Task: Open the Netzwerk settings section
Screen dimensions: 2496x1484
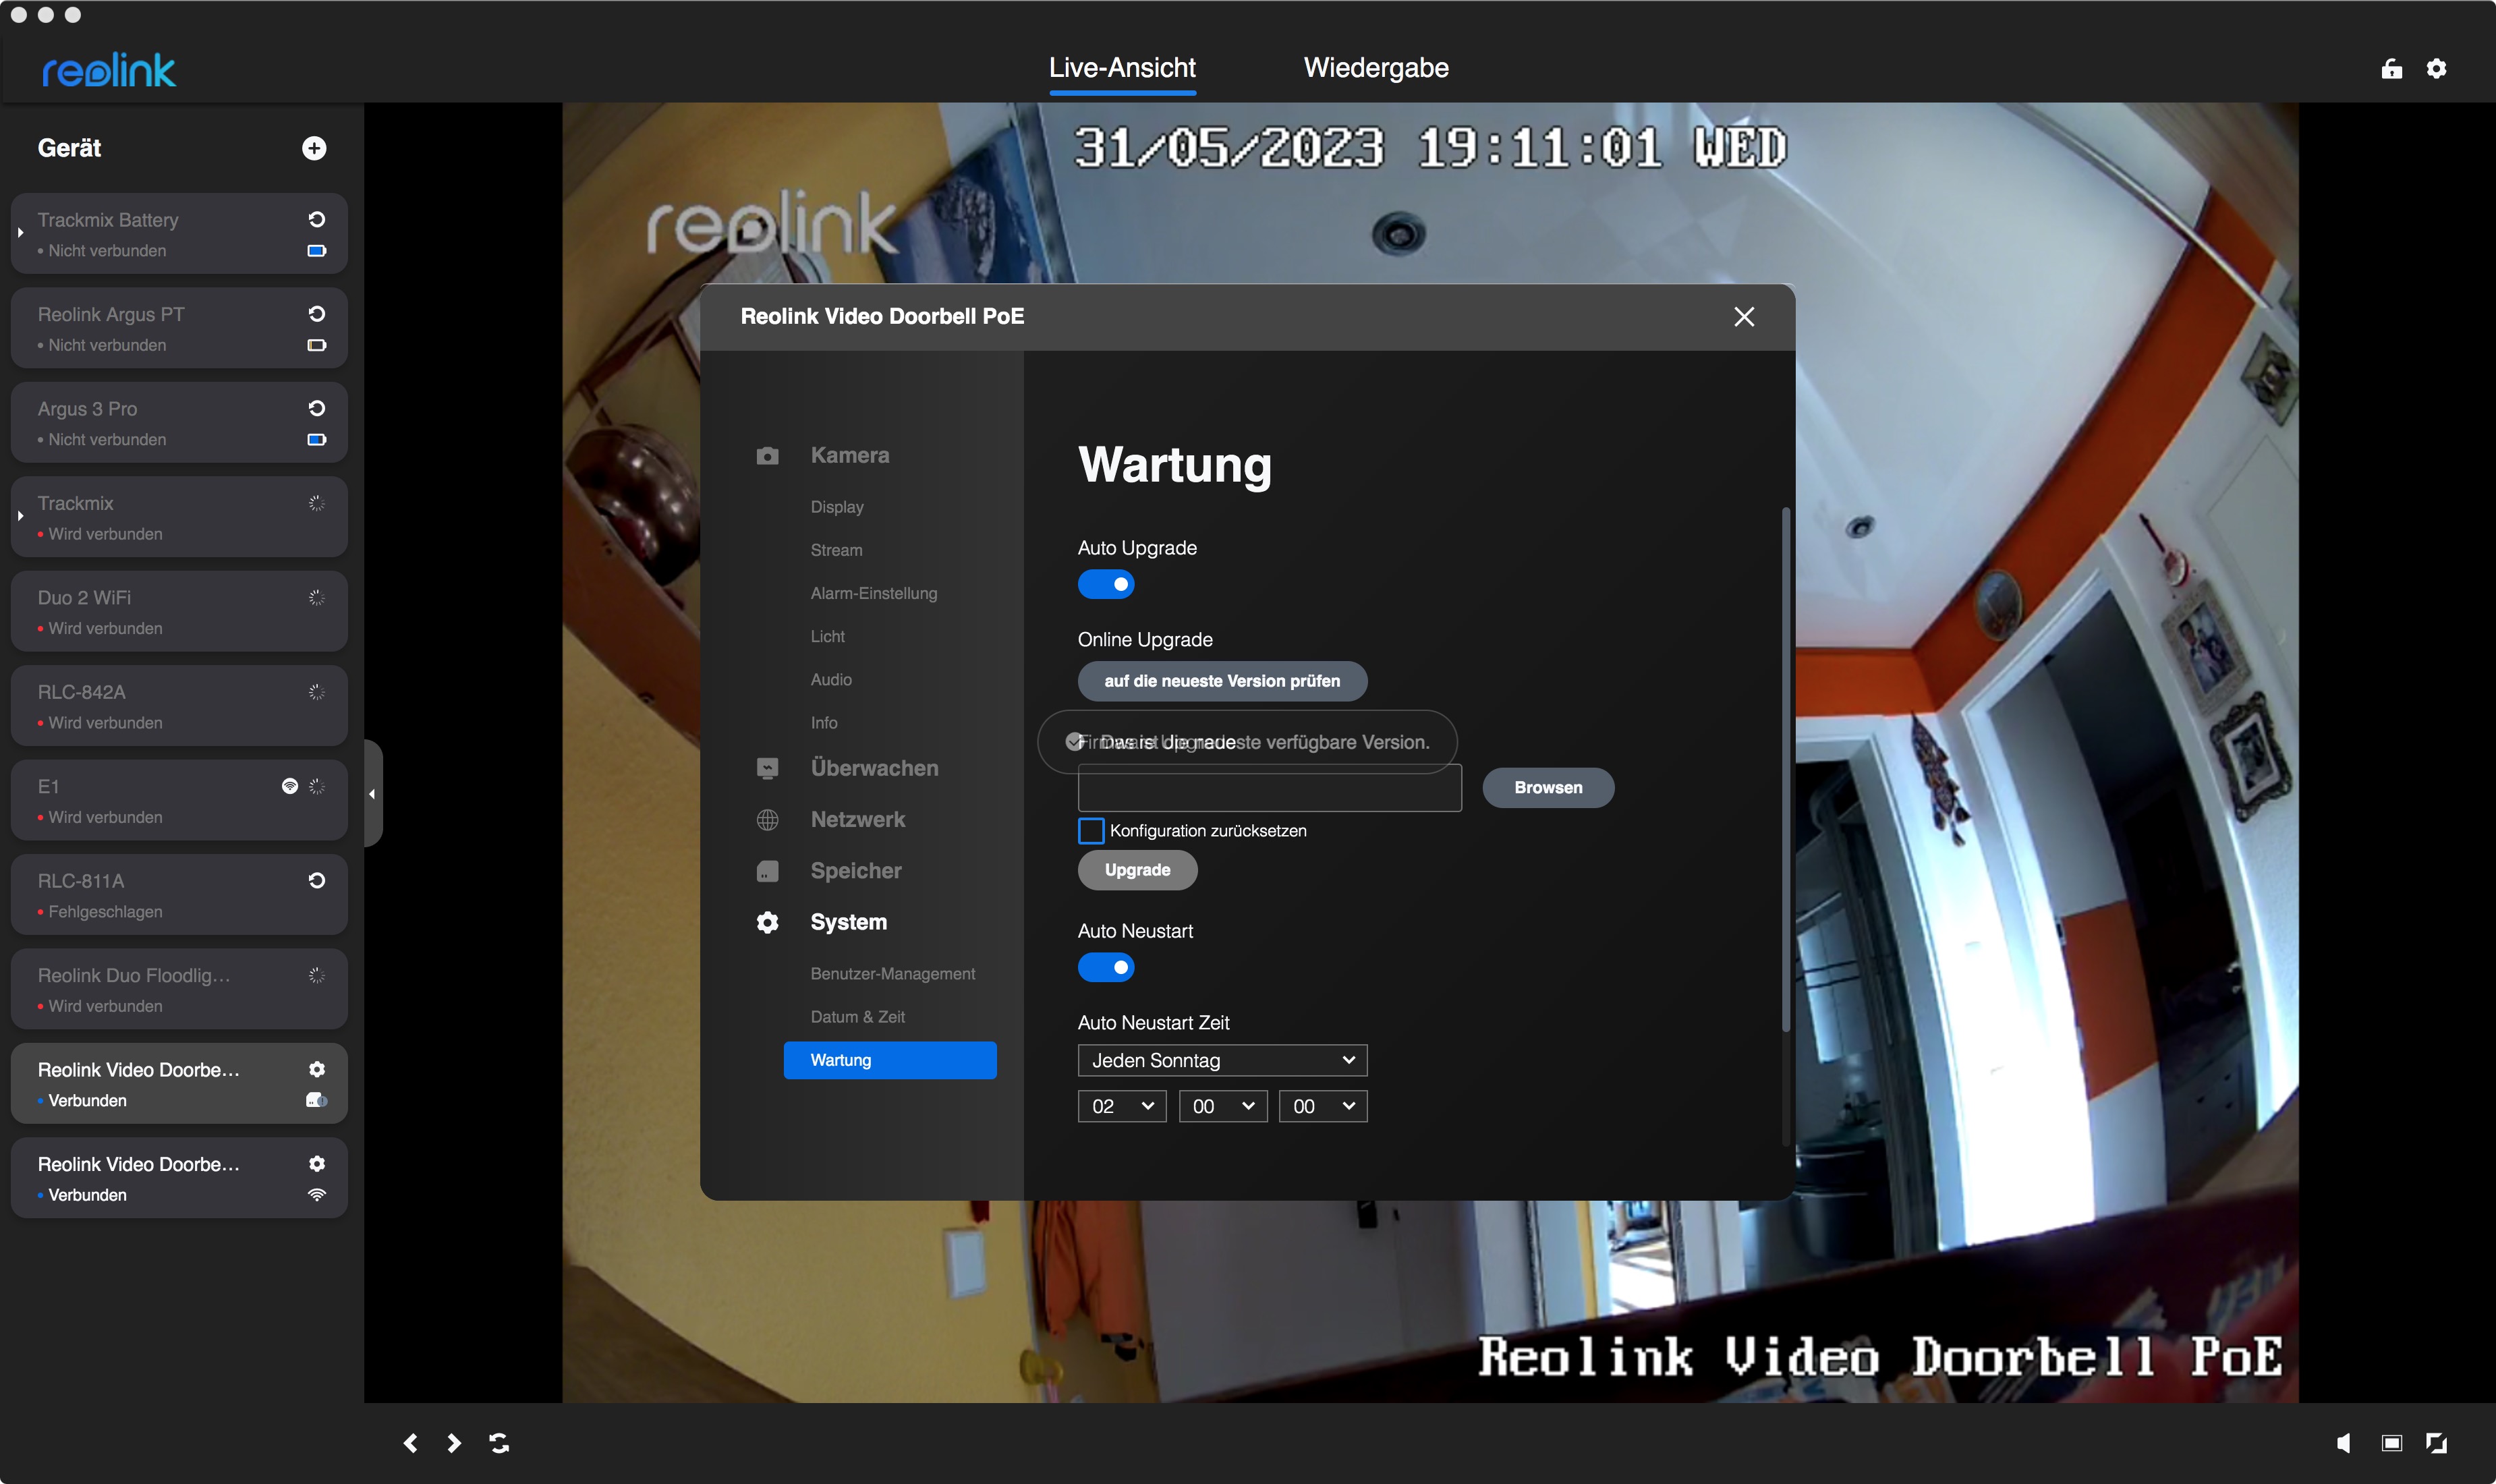Action: pyautogui.click(x=857, y=819)
